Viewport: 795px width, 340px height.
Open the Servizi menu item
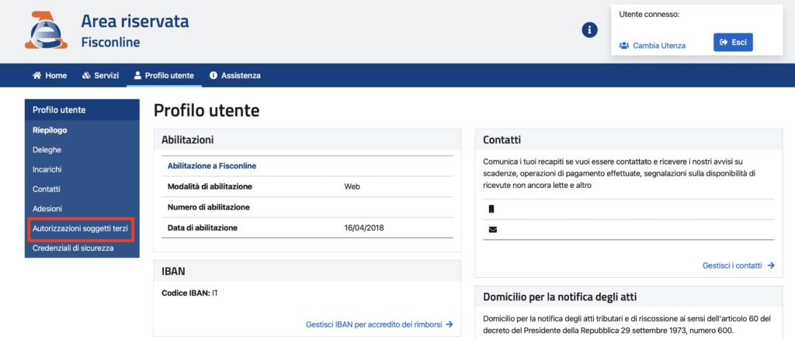coord(100,75)
